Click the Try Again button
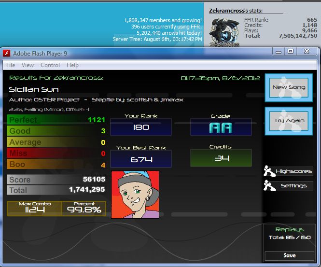 [x=289, y=121]
